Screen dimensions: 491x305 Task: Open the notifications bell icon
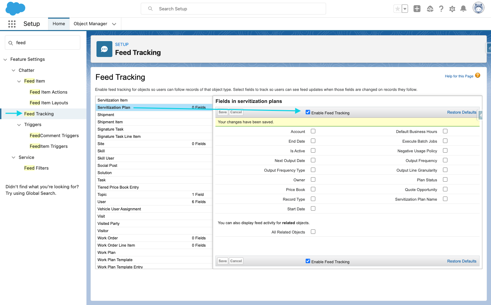click(x=463, y=9)
